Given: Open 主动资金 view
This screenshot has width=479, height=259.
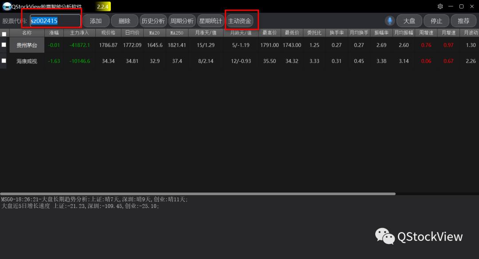Looking at the screenshot, I should click(x=239, y=21).
